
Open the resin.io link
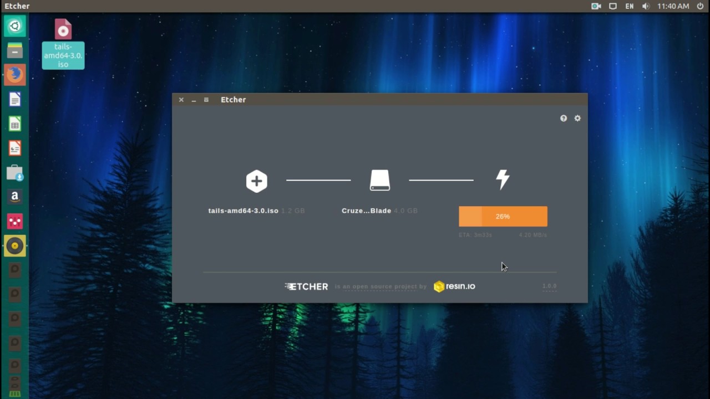point(454,287)
